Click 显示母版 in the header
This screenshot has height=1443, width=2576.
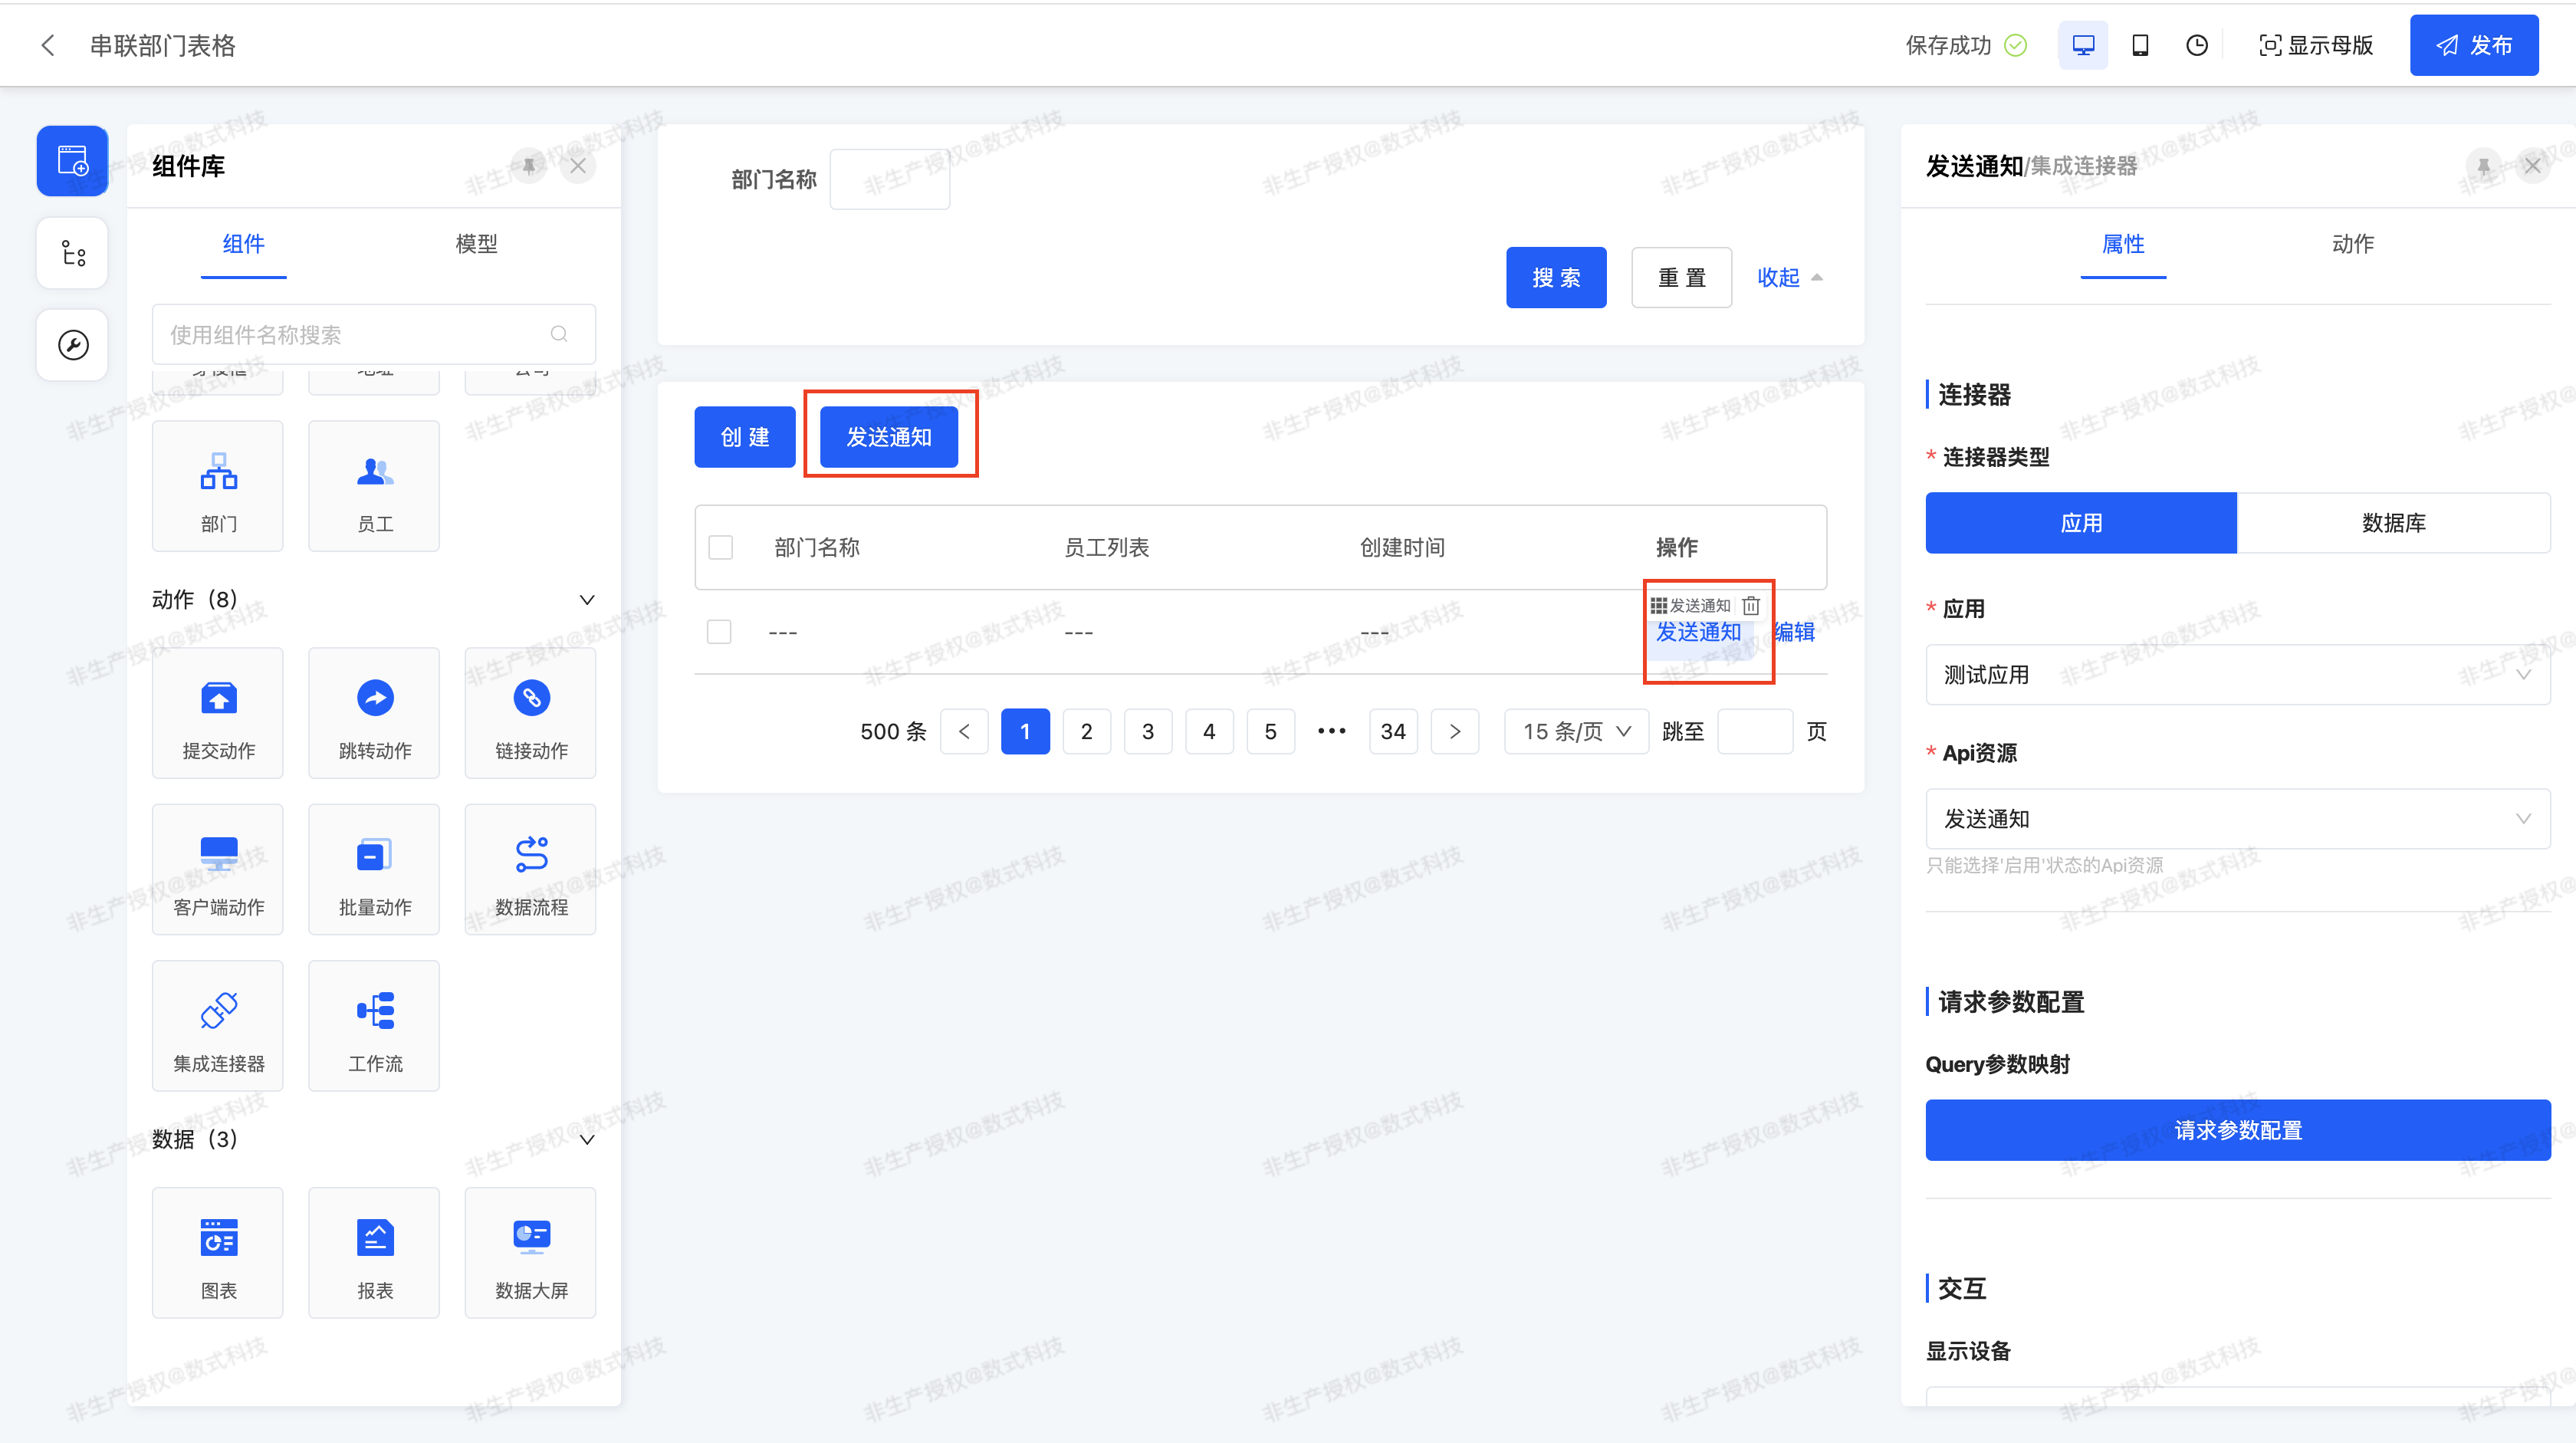2315,45
